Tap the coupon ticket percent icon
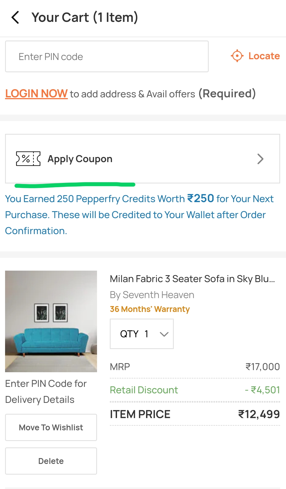Image resolution: width=286 pixels, height=489 pixels. 28,159
